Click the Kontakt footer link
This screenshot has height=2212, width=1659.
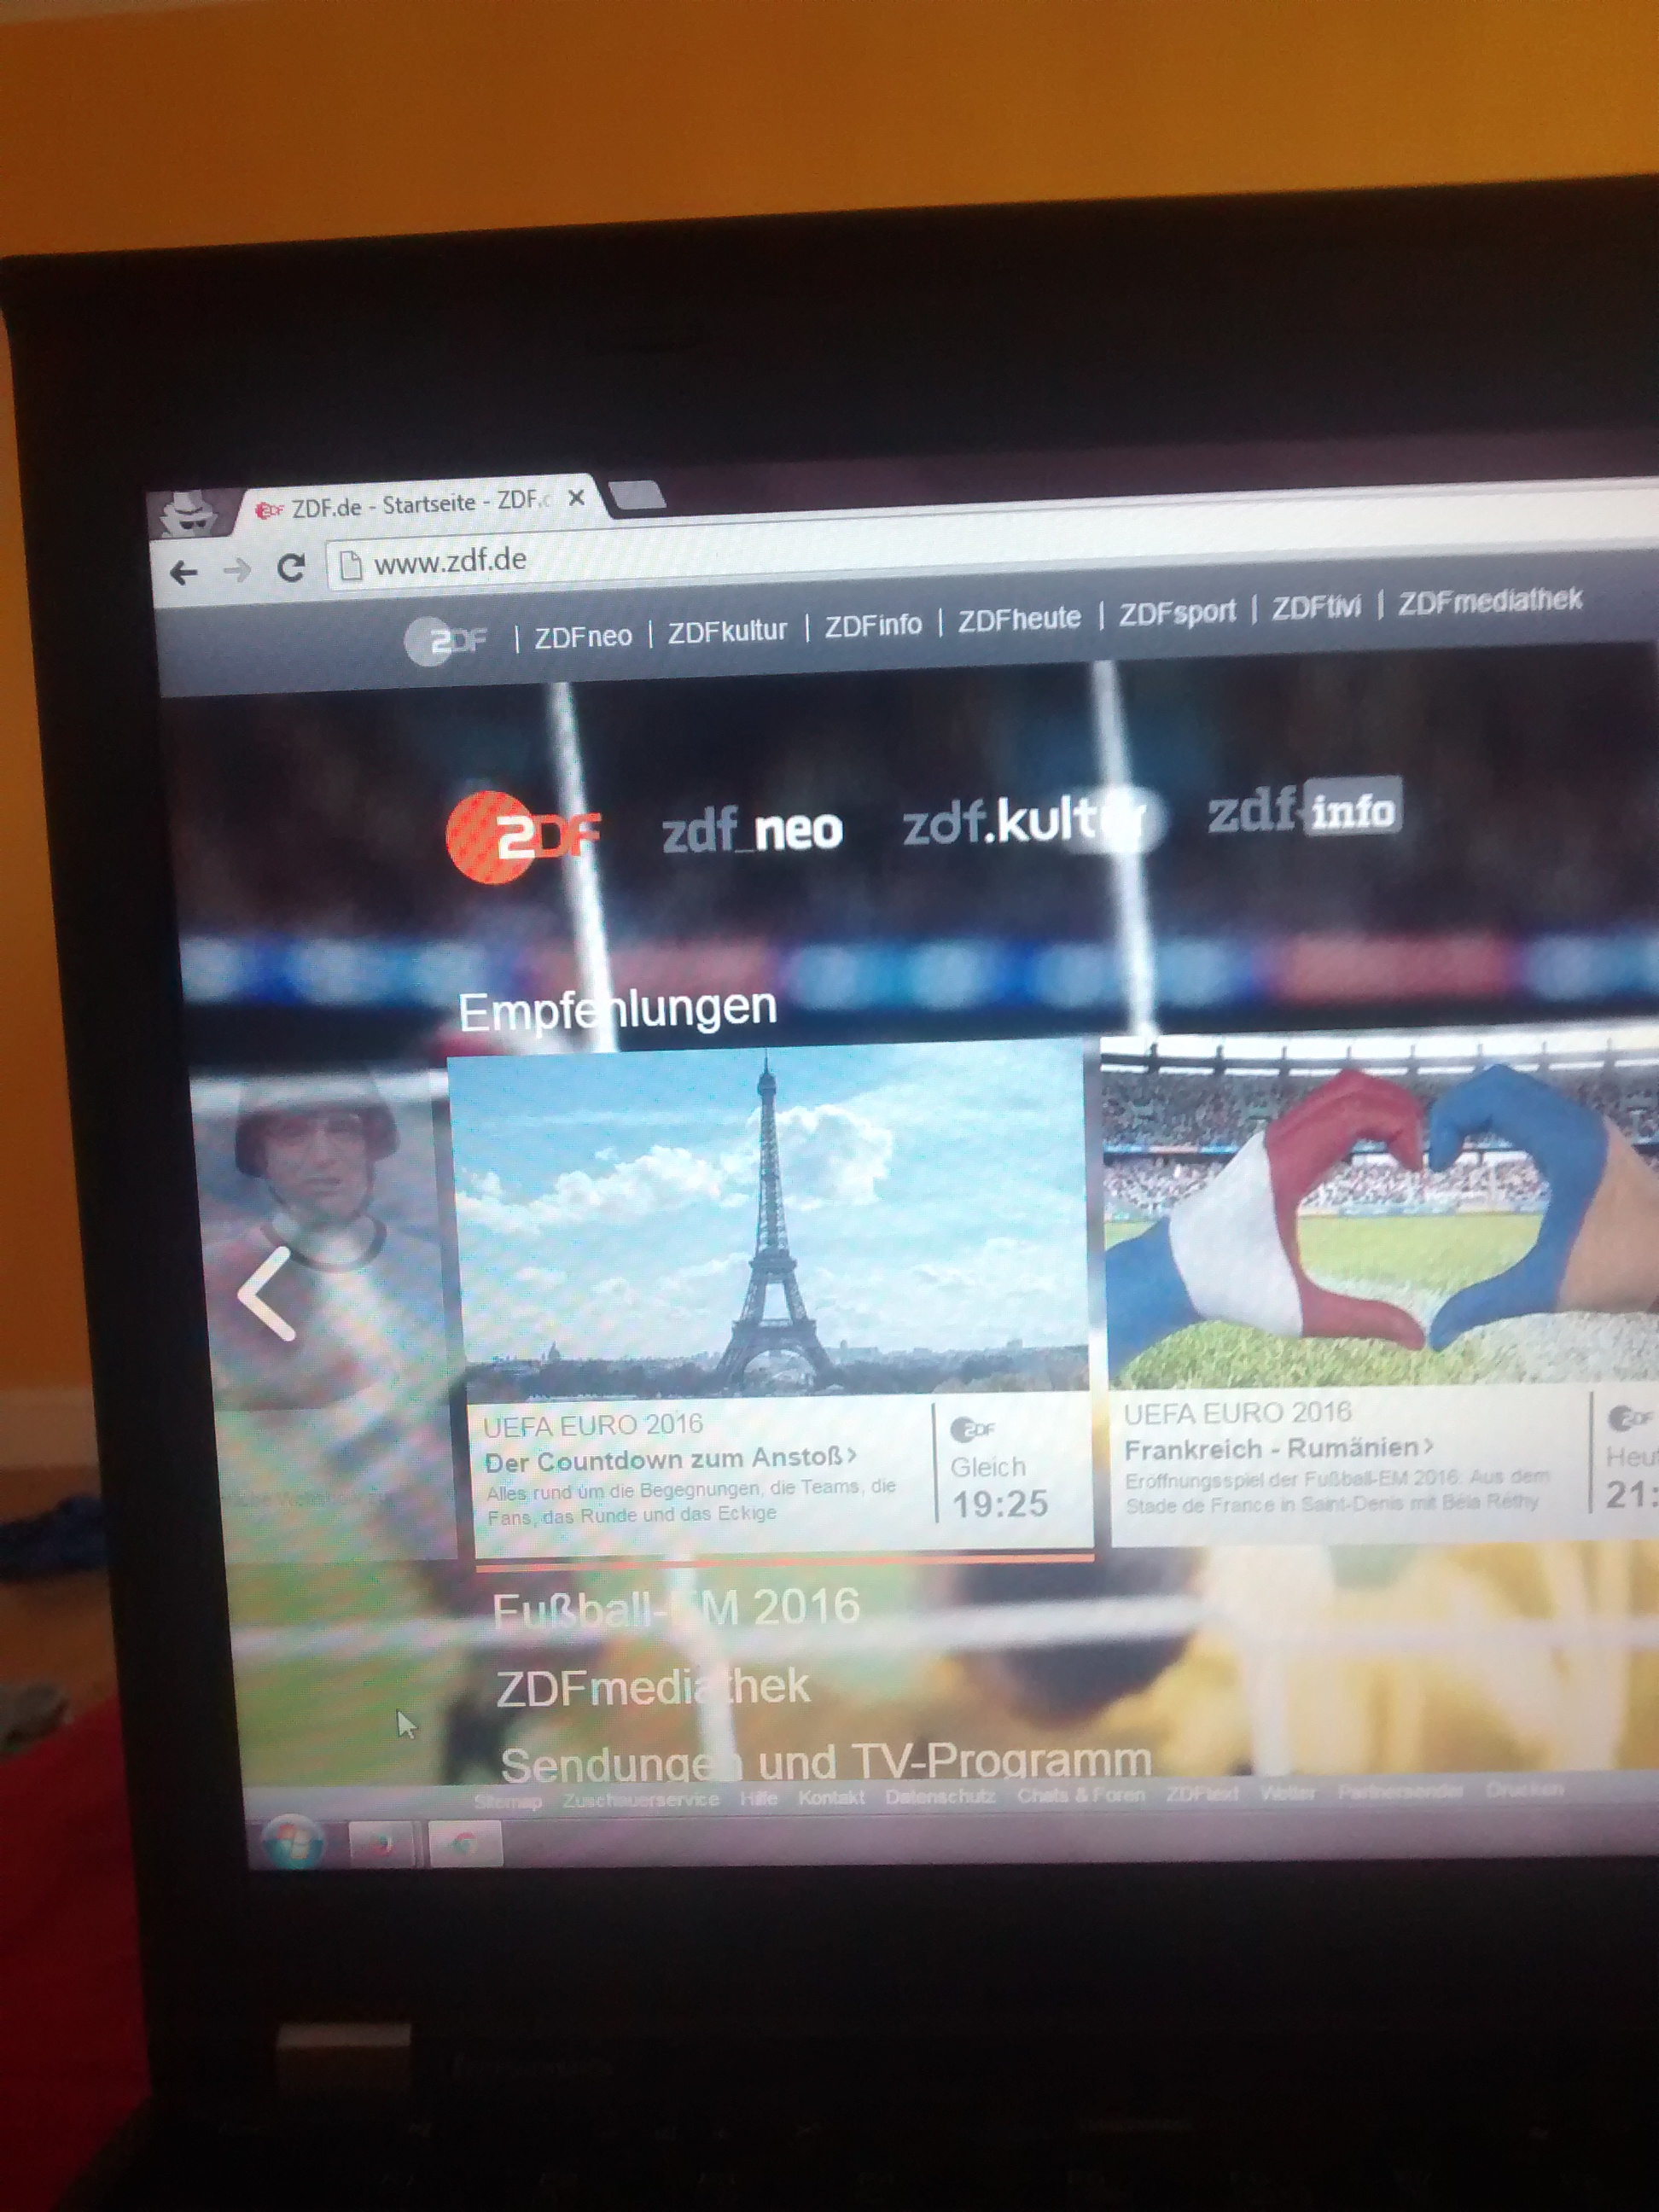[x=831, y=1797]
